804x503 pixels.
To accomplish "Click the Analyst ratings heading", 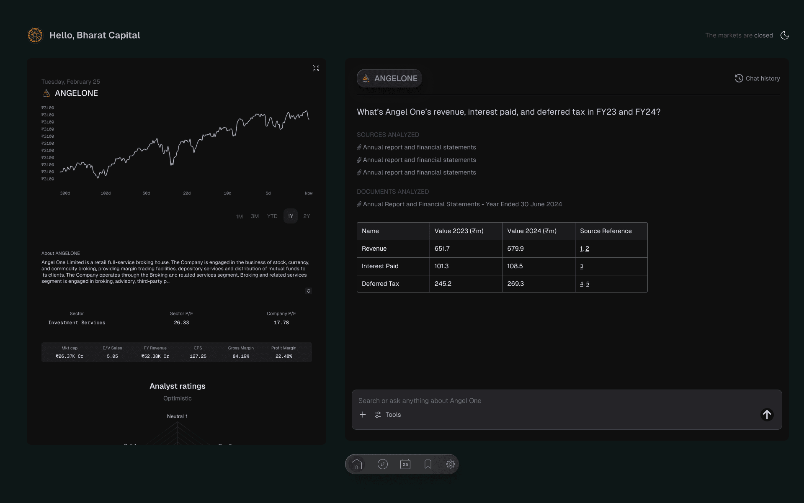I will click(x=178, y=386).
